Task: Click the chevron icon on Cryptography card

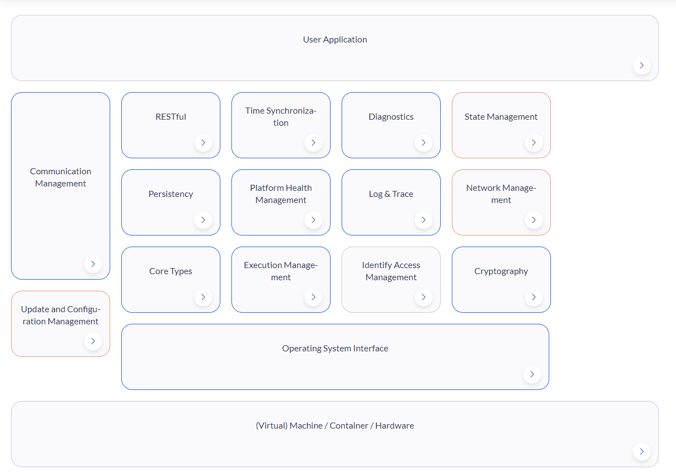Action: tap(533, 297)
